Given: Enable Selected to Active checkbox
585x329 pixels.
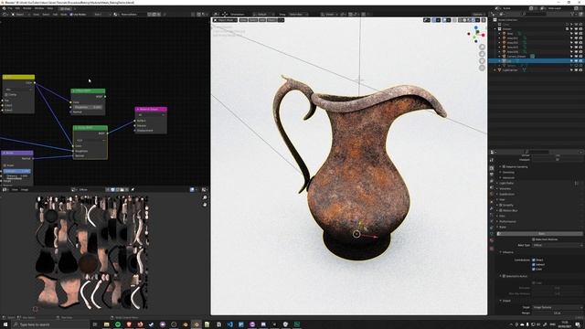Looking at the screenshot, I should [504, 276].
